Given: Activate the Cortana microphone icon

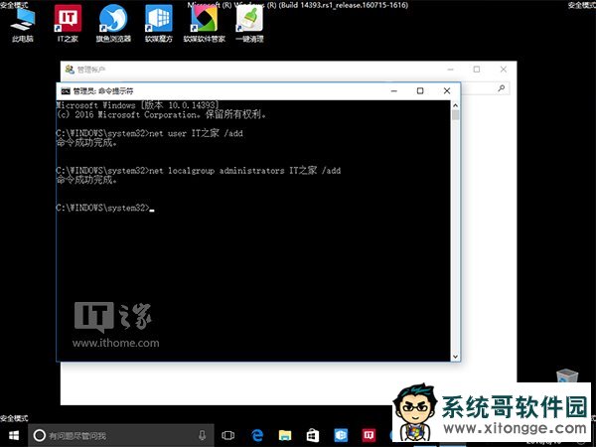Looking at the screenshot, I should point(203,436).
